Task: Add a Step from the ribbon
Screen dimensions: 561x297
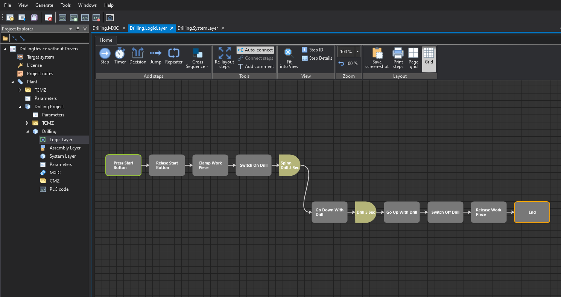Action: tap(105, 56)
